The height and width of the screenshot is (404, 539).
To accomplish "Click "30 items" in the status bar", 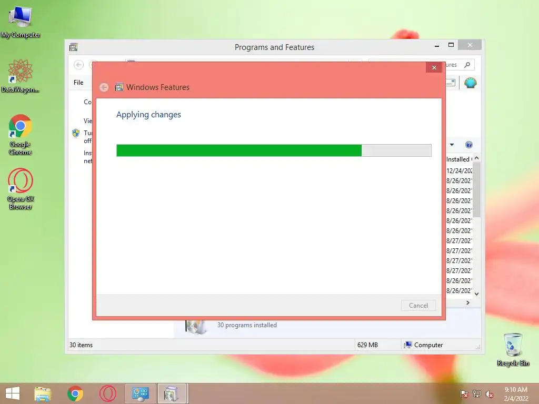I will pyautogui.click(x=81, y=345).
